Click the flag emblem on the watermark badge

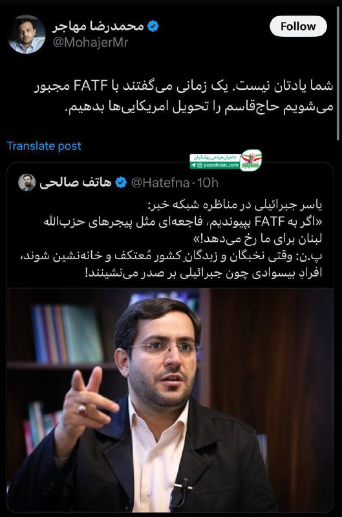click(251, 160)
